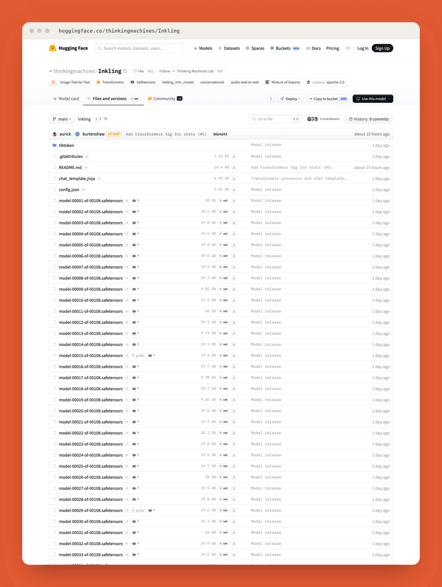Click the inkling_mm_model tag
Screen dimensions: 442x587
click(x=178, y=82)
